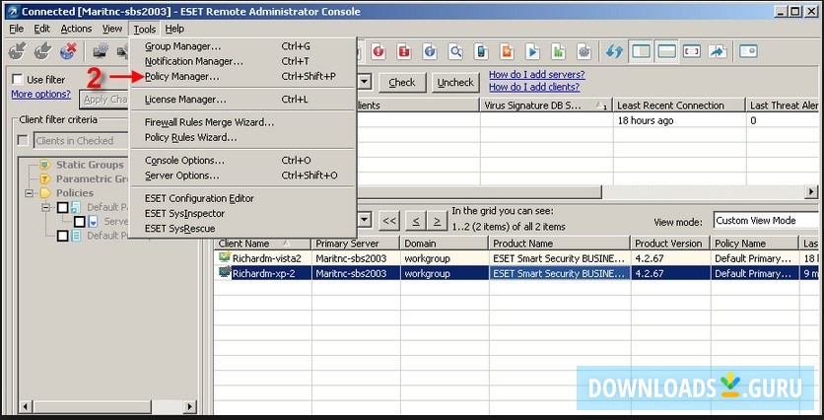Click the red circle document toolbar icon
This screenshot has width=824, height=420.
pos(378,51)
